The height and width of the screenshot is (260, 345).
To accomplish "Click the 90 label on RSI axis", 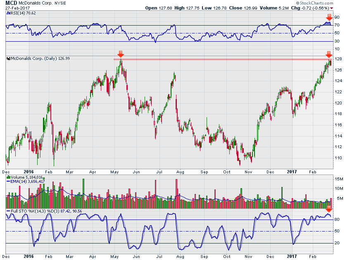I will click(x=337, y=17).
